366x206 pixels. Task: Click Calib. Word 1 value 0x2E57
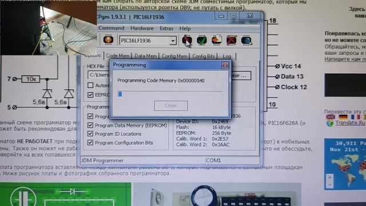pyautogui.click(x=220, y=138)
